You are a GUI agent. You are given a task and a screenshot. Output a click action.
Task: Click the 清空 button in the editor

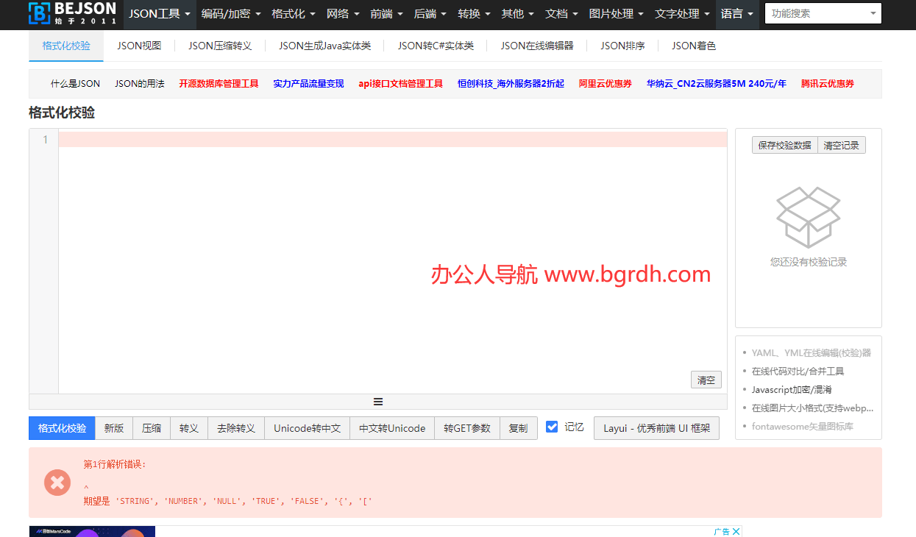pos(705,379)
